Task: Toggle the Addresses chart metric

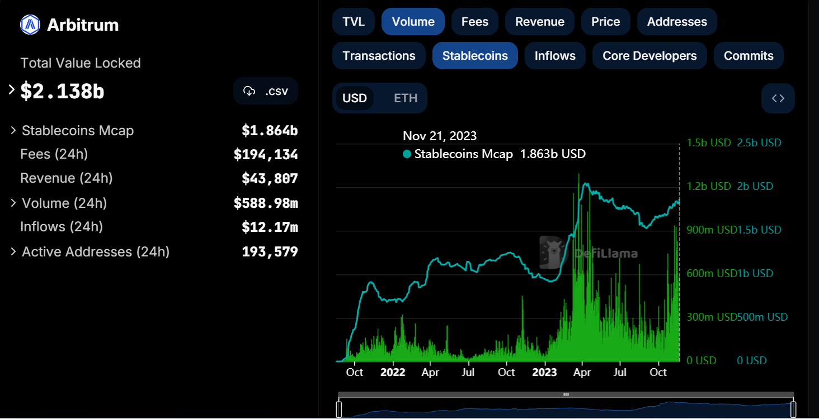Action: point(677,22)
